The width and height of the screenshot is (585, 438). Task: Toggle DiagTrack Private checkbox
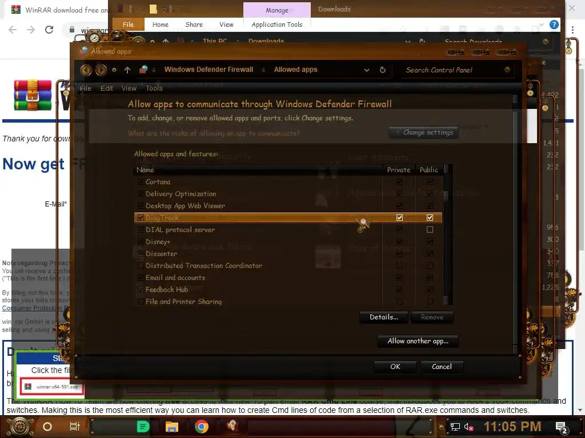(x=399, y=217)
